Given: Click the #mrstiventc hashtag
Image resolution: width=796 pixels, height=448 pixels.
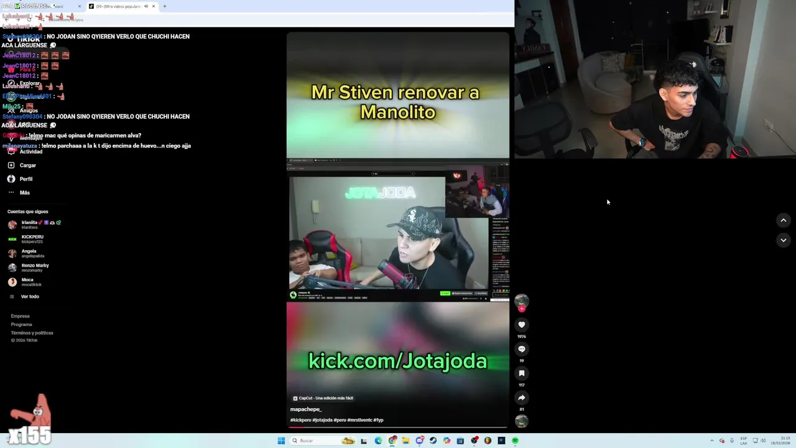Looking at the screenshot, I should click(359, 420).
